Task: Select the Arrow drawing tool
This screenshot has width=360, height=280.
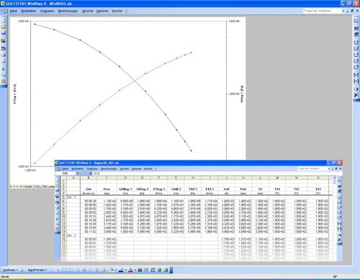Action: coord(58,270)
